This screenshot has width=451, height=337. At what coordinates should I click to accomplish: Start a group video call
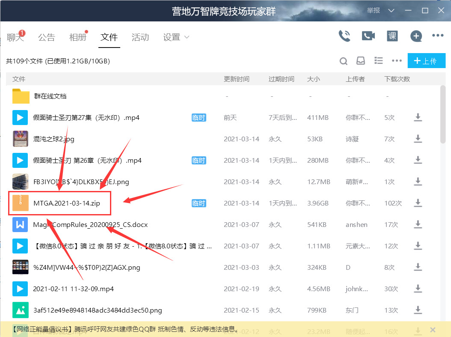(368, 36)
